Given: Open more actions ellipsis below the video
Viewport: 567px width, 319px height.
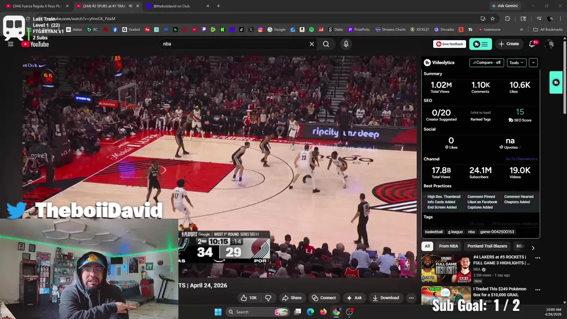Looking at the screenshot, I should click(411, 298).
